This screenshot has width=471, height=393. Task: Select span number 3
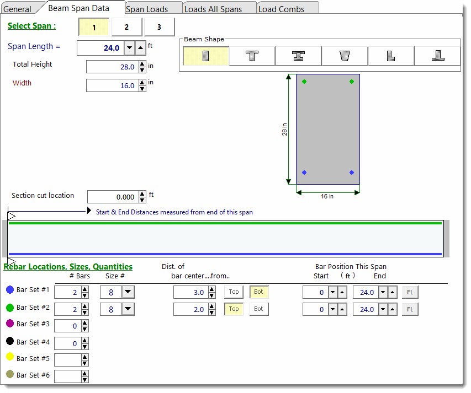point(159,27)
